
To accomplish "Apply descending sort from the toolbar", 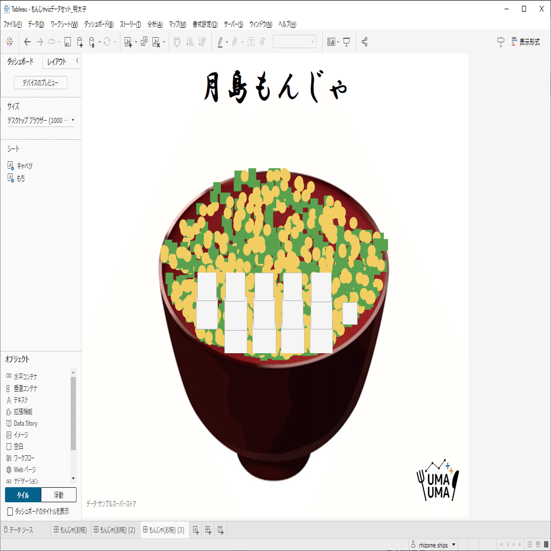I will click(x=201, y=42).
